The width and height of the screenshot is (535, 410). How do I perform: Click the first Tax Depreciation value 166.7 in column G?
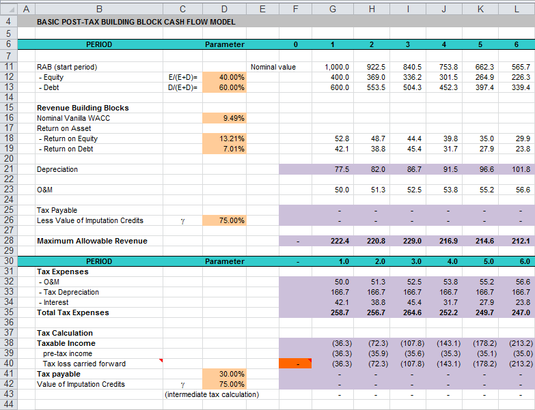[340, 292]
